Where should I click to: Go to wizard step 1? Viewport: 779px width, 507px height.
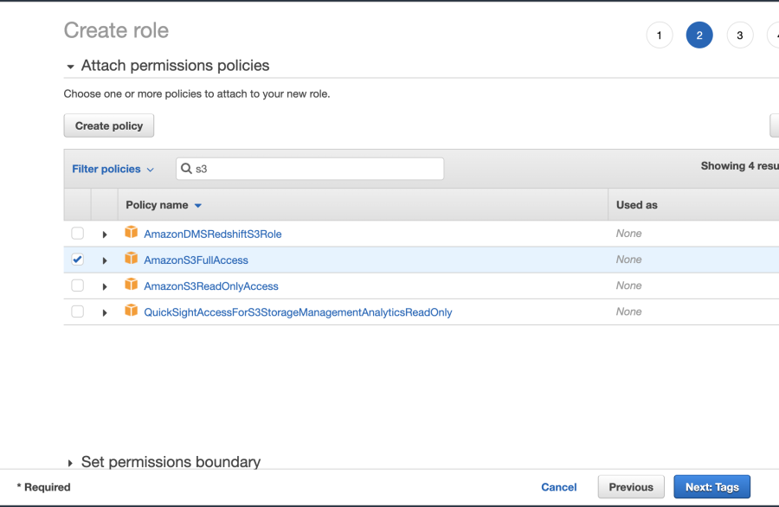[660, 35]
